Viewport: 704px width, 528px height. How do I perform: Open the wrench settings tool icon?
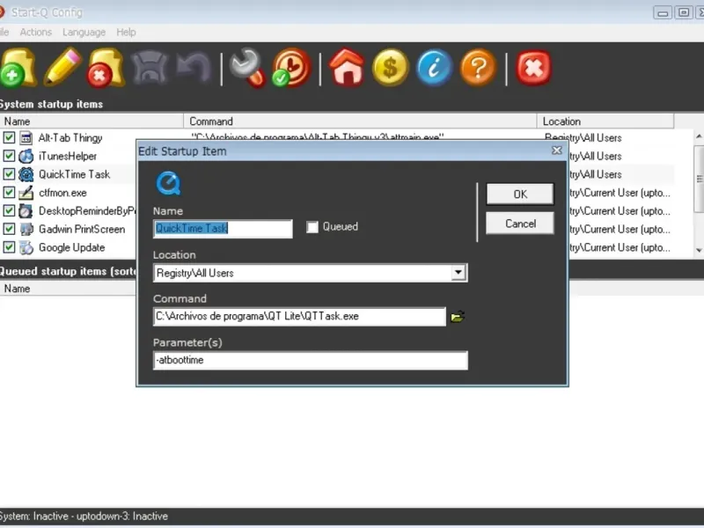click(247, 68)
